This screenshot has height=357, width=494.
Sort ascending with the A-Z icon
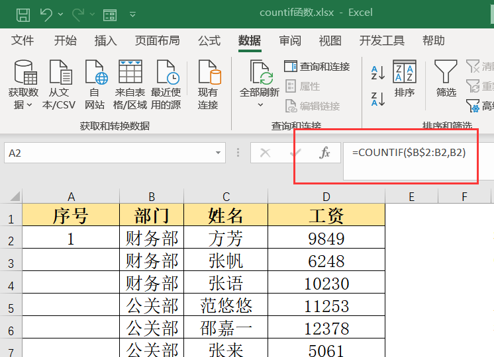(x=377, y=73)
